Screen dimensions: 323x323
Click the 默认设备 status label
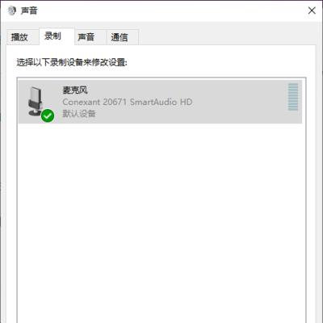pyautogui.click(x=79, y=114)
